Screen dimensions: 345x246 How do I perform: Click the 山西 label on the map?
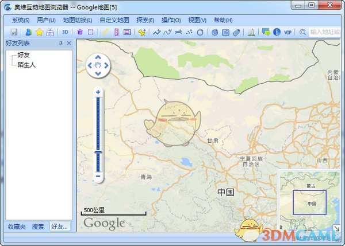click(322, 160)
